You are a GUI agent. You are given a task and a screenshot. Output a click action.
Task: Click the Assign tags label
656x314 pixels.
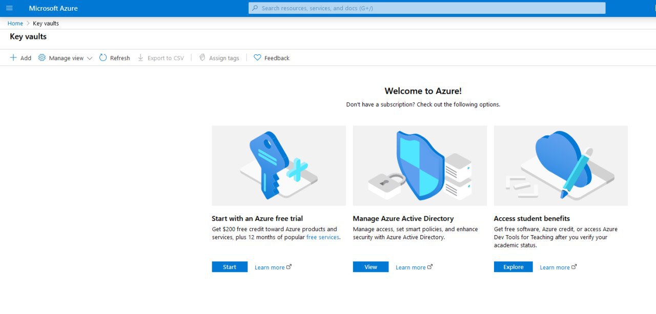tap(224, 58)
